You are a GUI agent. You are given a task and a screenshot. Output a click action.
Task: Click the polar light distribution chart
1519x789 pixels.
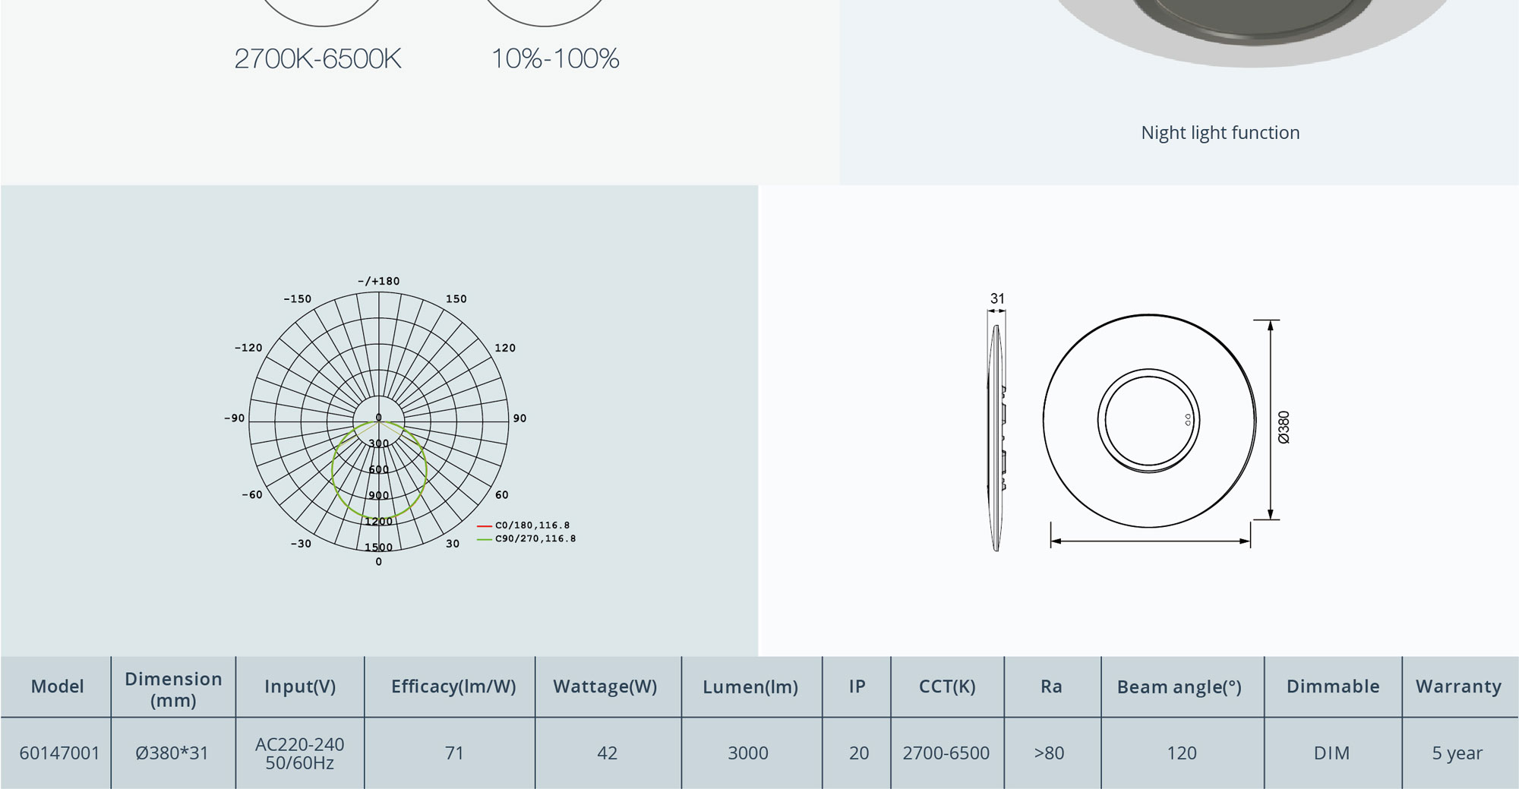pyautogui.click(x=379, y=421)
